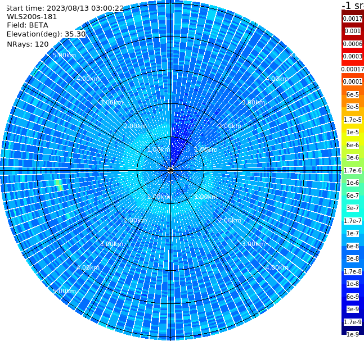Click the Field: BETA label
Image resolution: width=364 pixels, height=341 pixels.
pos(28,25)
